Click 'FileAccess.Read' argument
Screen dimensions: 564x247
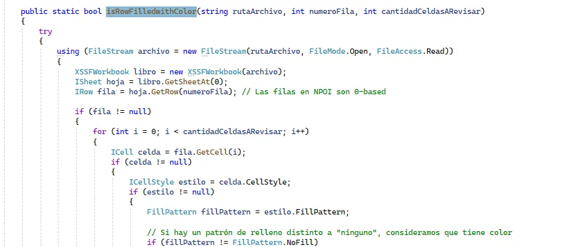pos(411,51)
